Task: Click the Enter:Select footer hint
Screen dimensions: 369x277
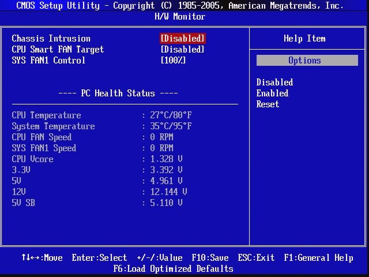Action: pos(99,258)
